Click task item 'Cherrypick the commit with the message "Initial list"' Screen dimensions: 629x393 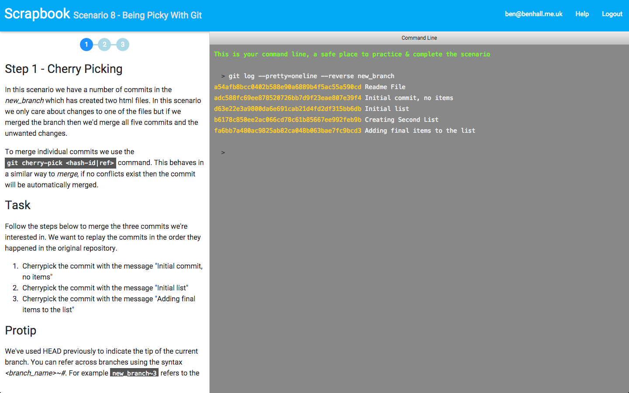coord(105,288)
